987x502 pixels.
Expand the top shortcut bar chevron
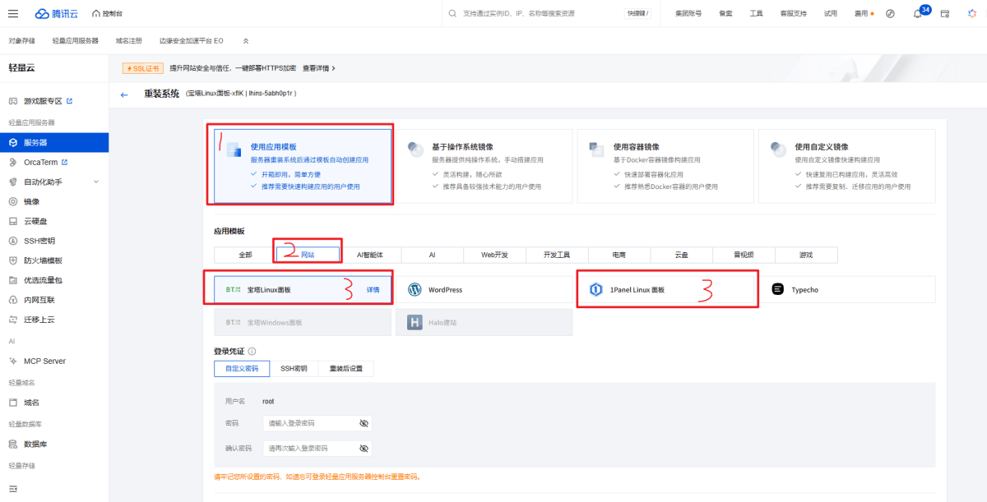pyautogui.click(x=245, y=40)
